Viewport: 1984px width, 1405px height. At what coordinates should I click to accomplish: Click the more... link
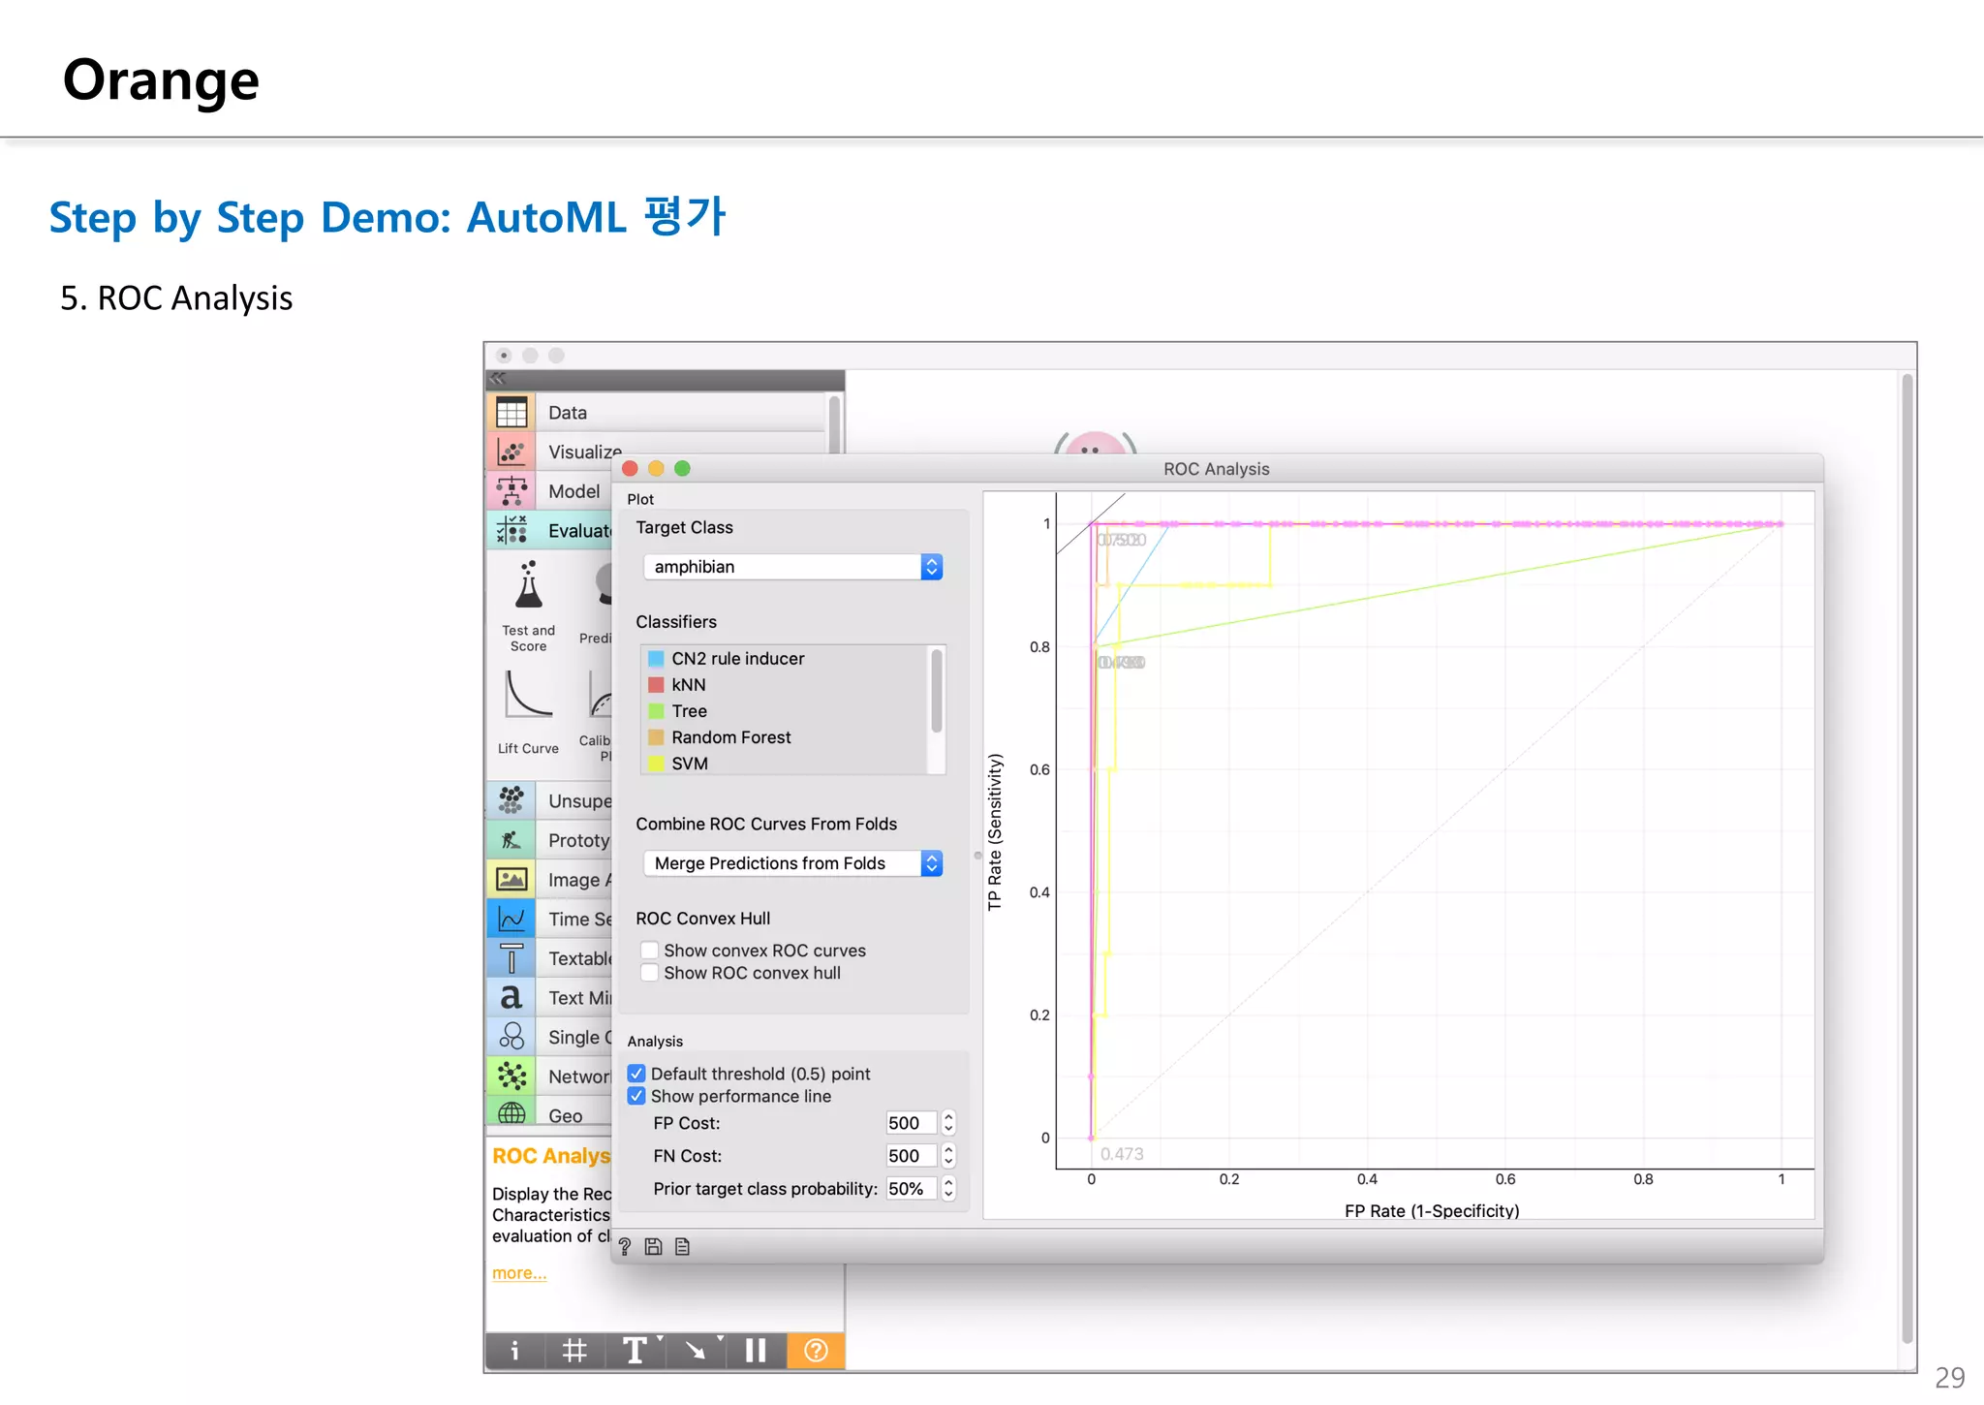pos(518,1273)
